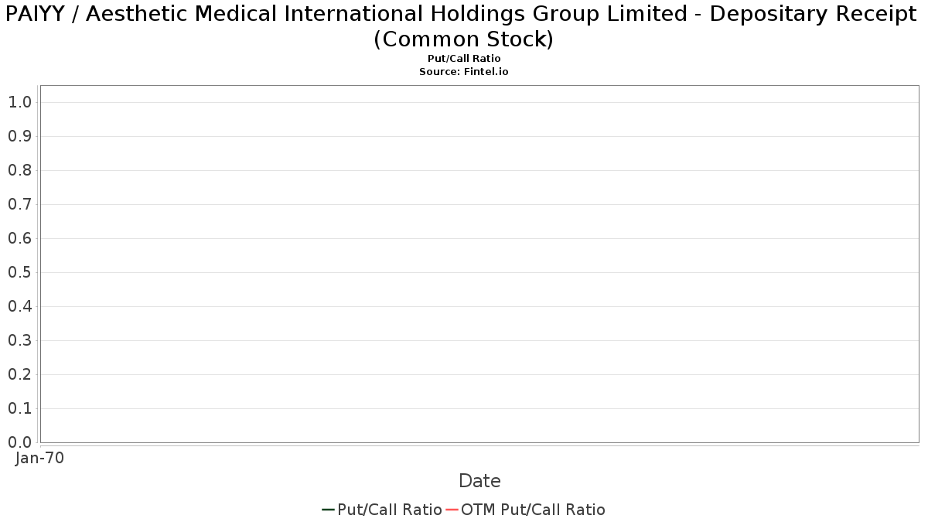This screenshot has width=928, height=522.
Task: Click the 0.4 y-axis tick label
Action: pos(19,306)
